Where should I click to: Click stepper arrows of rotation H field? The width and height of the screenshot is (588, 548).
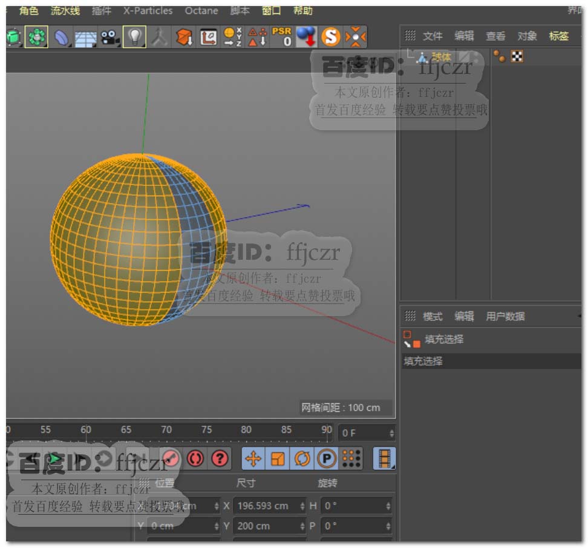(388, 506)
